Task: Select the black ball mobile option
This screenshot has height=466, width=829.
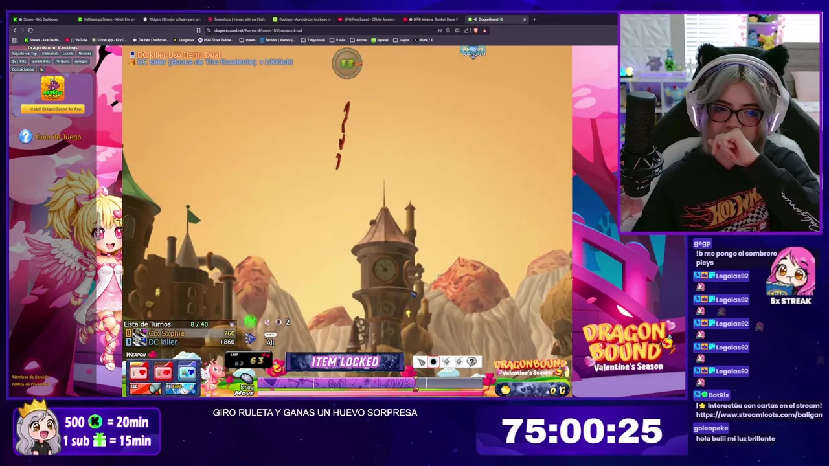Action: click(433, 362)
